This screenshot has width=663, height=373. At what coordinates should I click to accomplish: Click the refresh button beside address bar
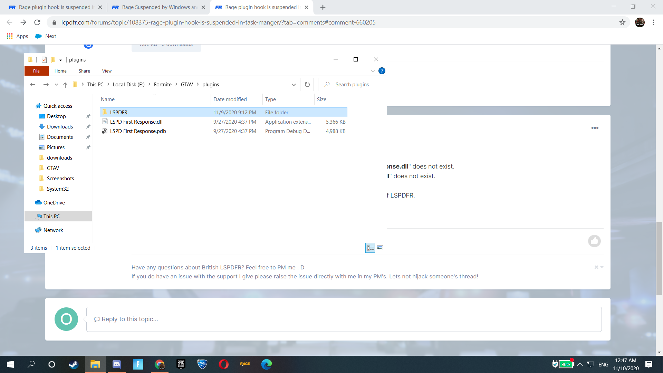pyautogui.click(x=307, y=85)
